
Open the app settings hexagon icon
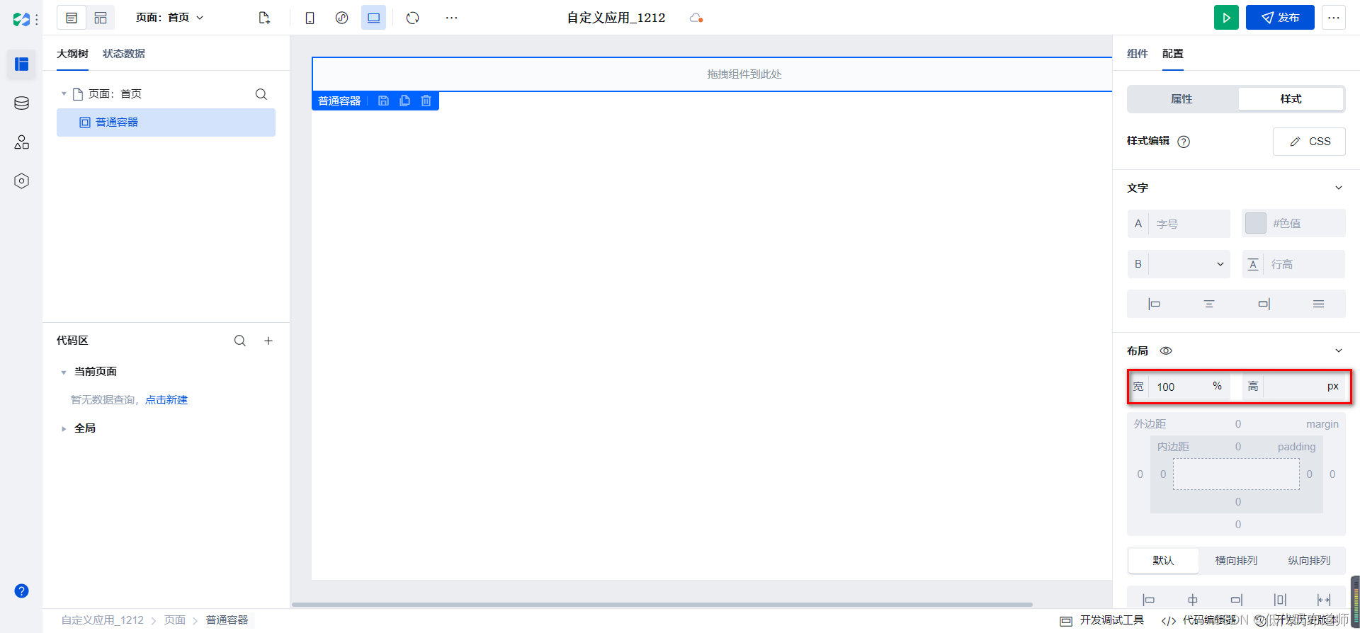click(21, 181)
